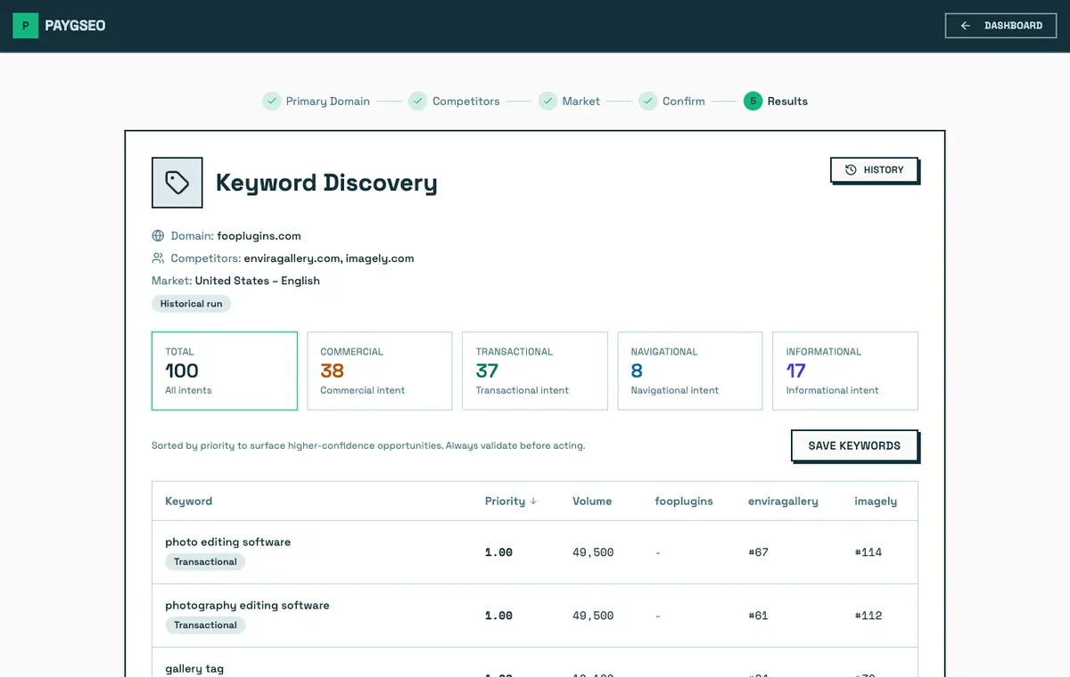Click Transactional tag under photography editing software

point(205,625)
